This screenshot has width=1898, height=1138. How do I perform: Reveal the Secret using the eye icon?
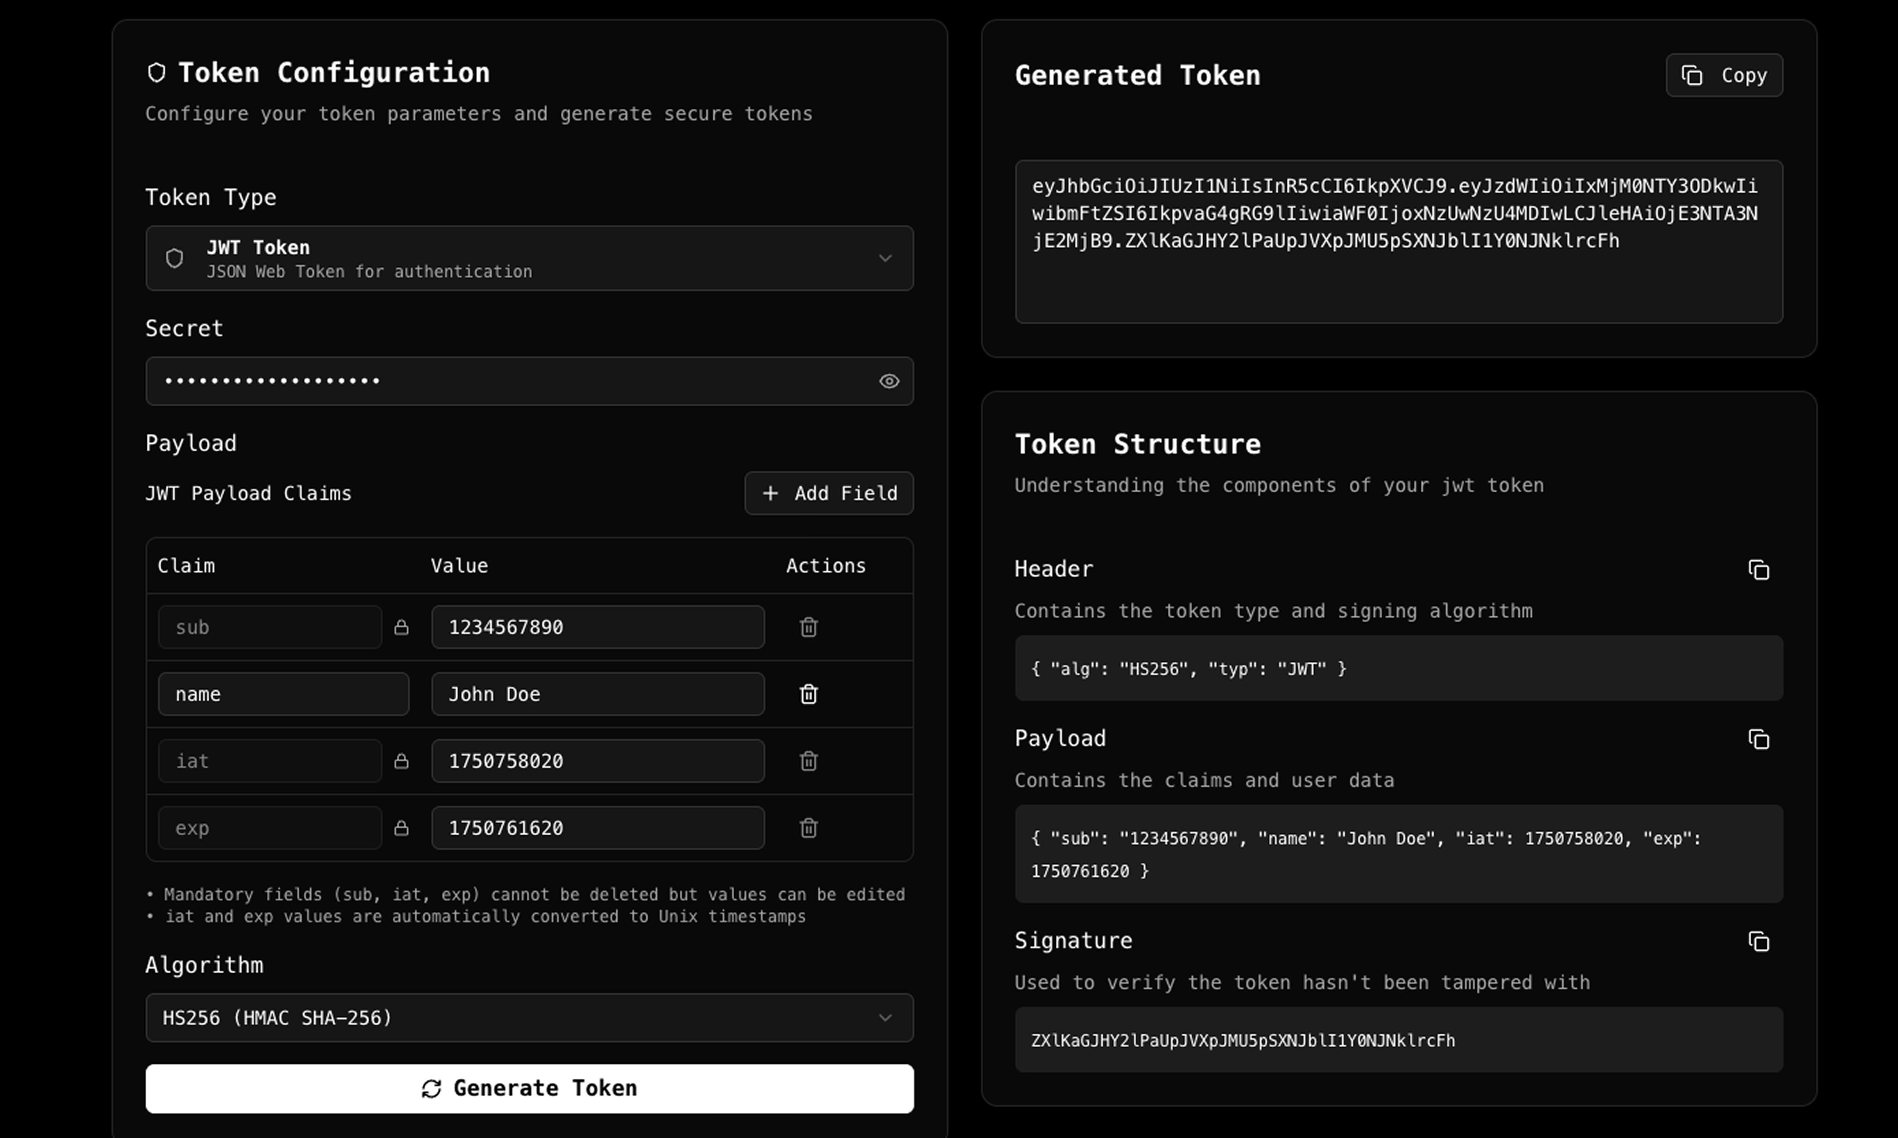pos(889,381)
